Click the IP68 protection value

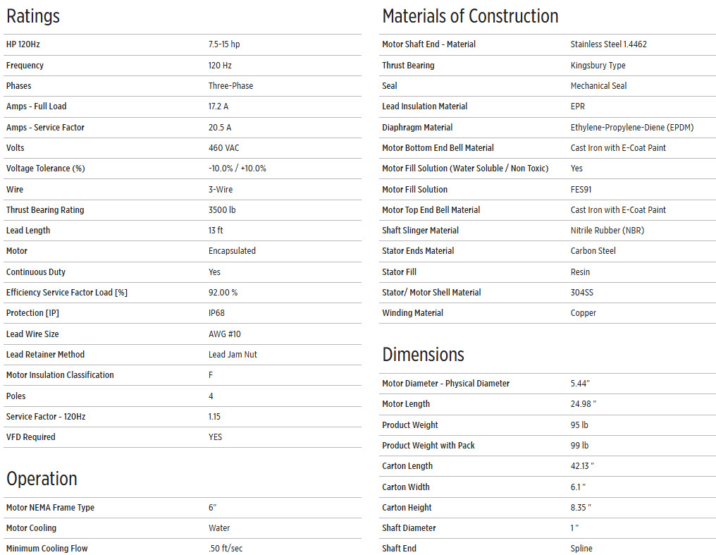pyautogui.click(x=216, y=313)
